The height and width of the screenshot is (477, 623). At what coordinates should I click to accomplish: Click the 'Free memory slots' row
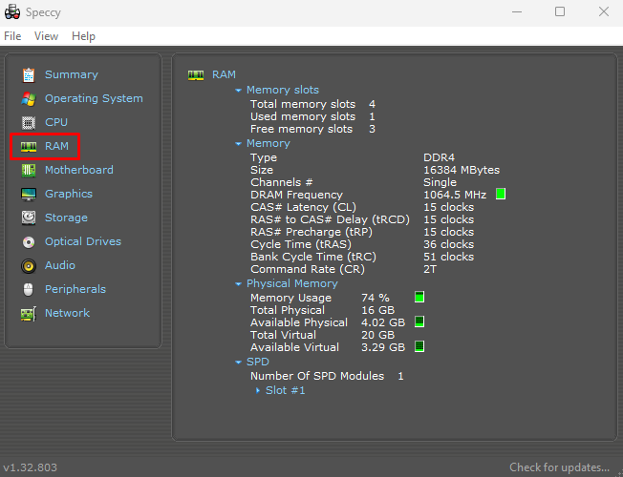click(313, 129)
